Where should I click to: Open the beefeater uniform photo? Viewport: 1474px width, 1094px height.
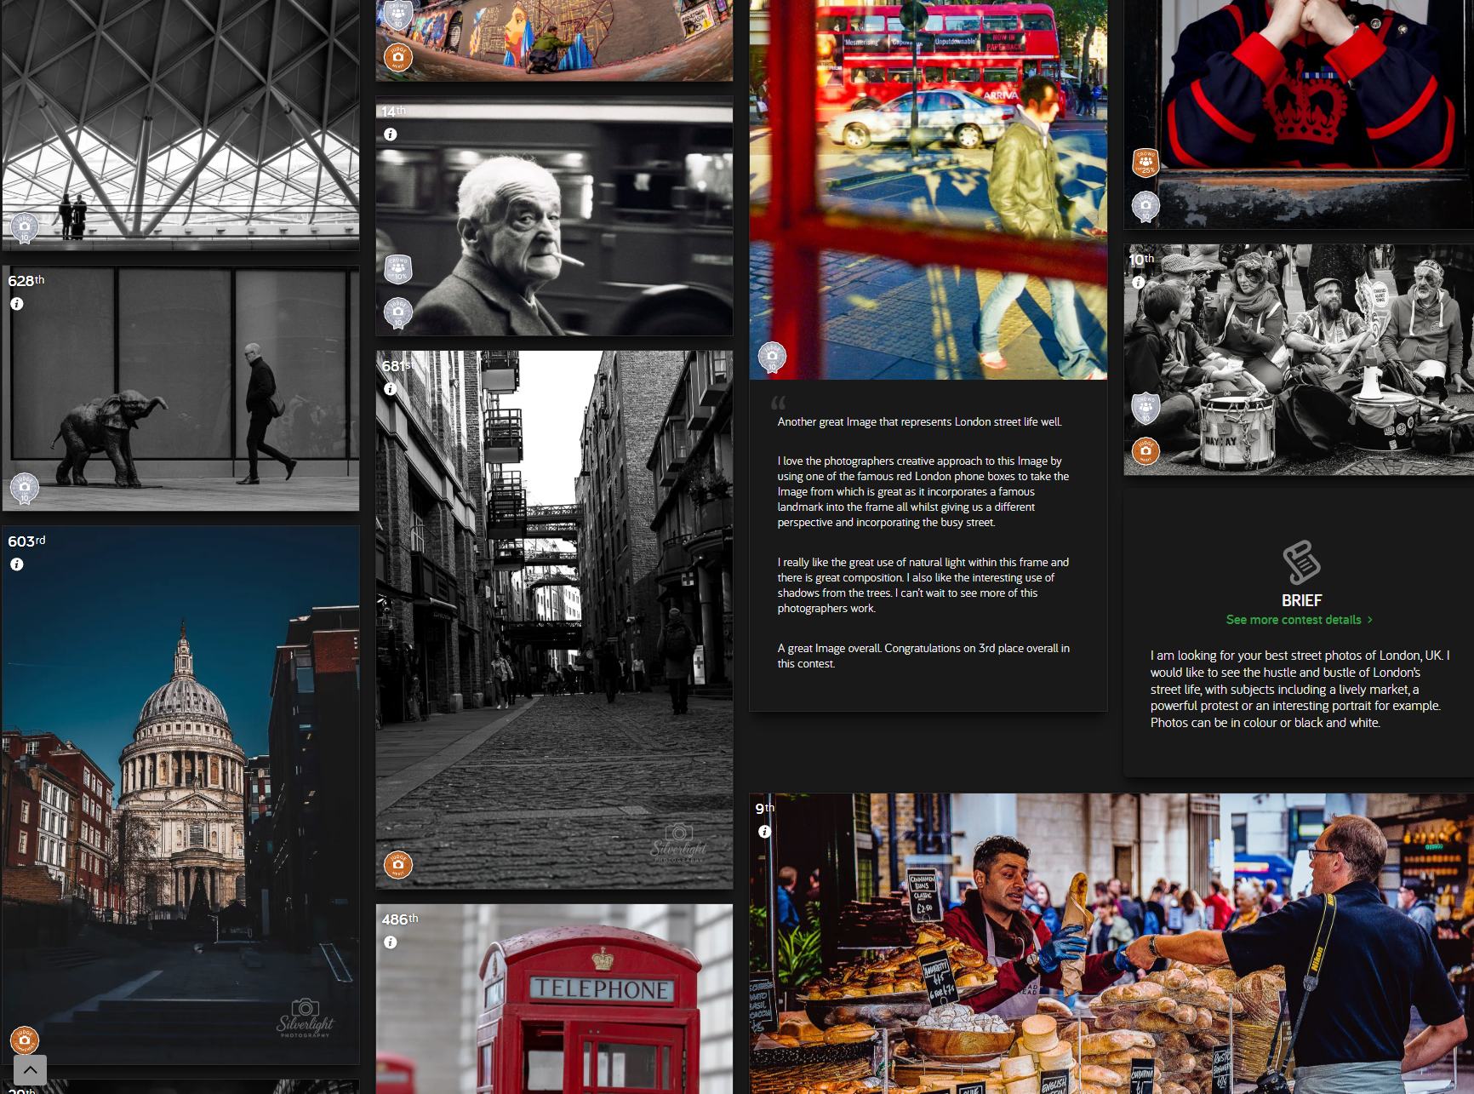click(1298, 114)
